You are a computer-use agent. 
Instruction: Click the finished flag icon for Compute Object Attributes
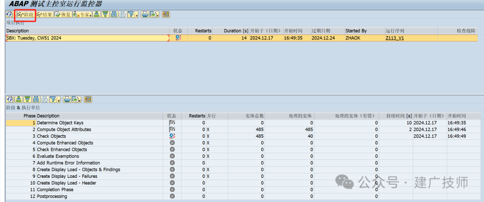click(x=172, y=129)
